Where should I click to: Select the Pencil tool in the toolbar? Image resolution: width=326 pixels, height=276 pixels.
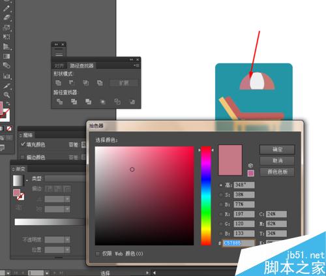pyautogui.click(x=7, y=8)
